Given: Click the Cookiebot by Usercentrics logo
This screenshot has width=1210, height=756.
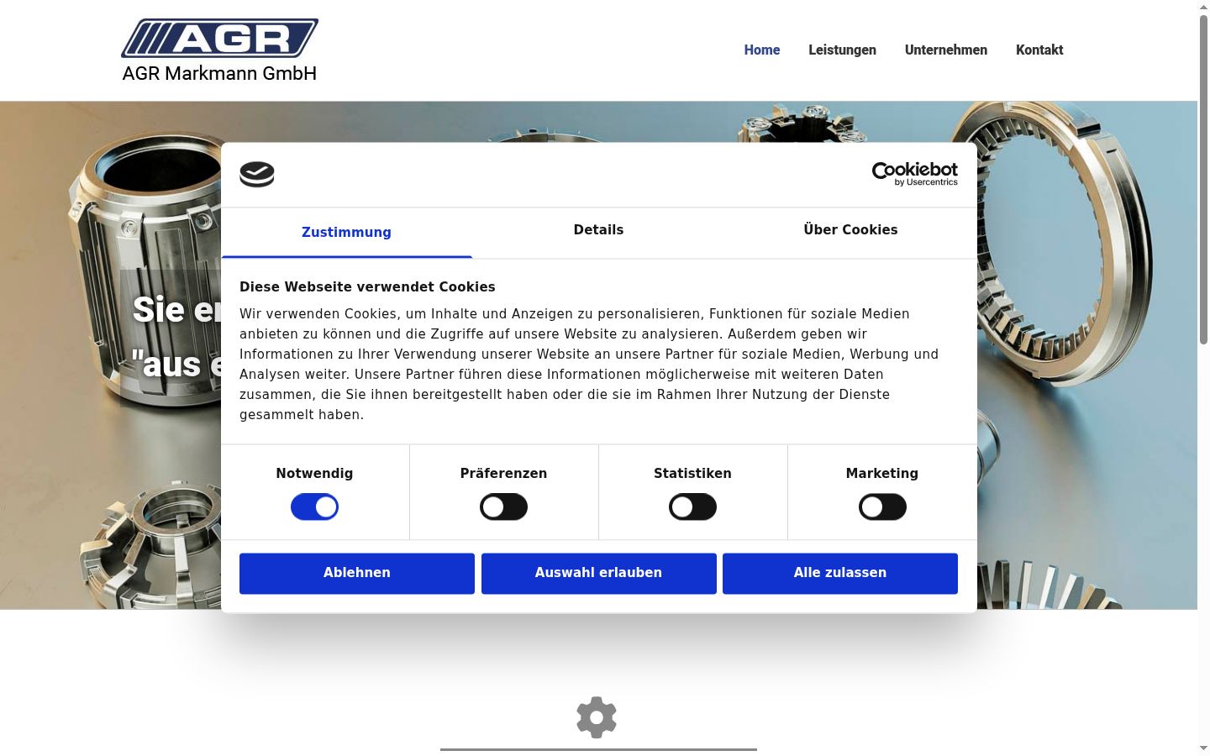Looking at the screenshot, I should 914,174.
